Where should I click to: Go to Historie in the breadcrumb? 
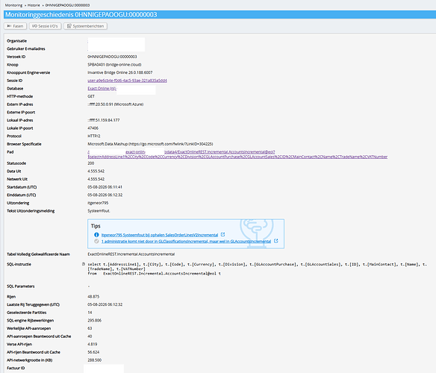point(34,5)
